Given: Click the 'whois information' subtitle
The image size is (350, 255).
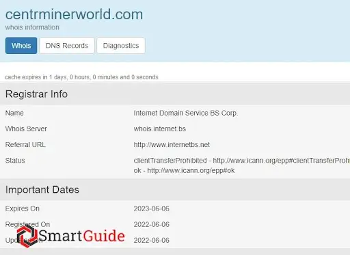Looking at the screenshot, I should (x=32, y=27).
